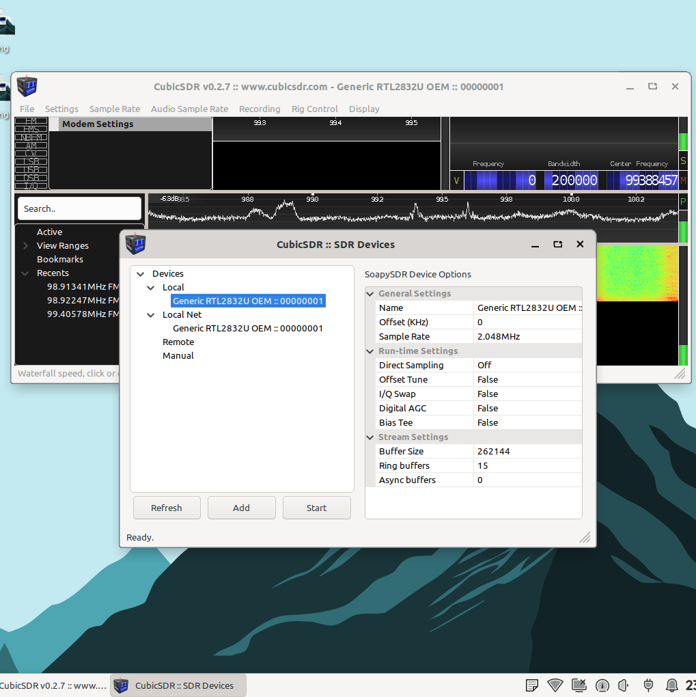Toggle the Offset Tune value
The width and height of the screenshot is (696, 697).
[488, 379]
